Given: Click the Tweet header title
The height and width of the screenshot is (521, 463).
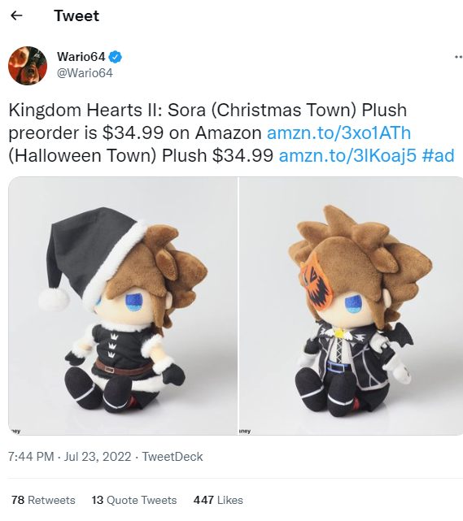Looking at the screenshot, I should pyautogui.click(x=76, y=15).
